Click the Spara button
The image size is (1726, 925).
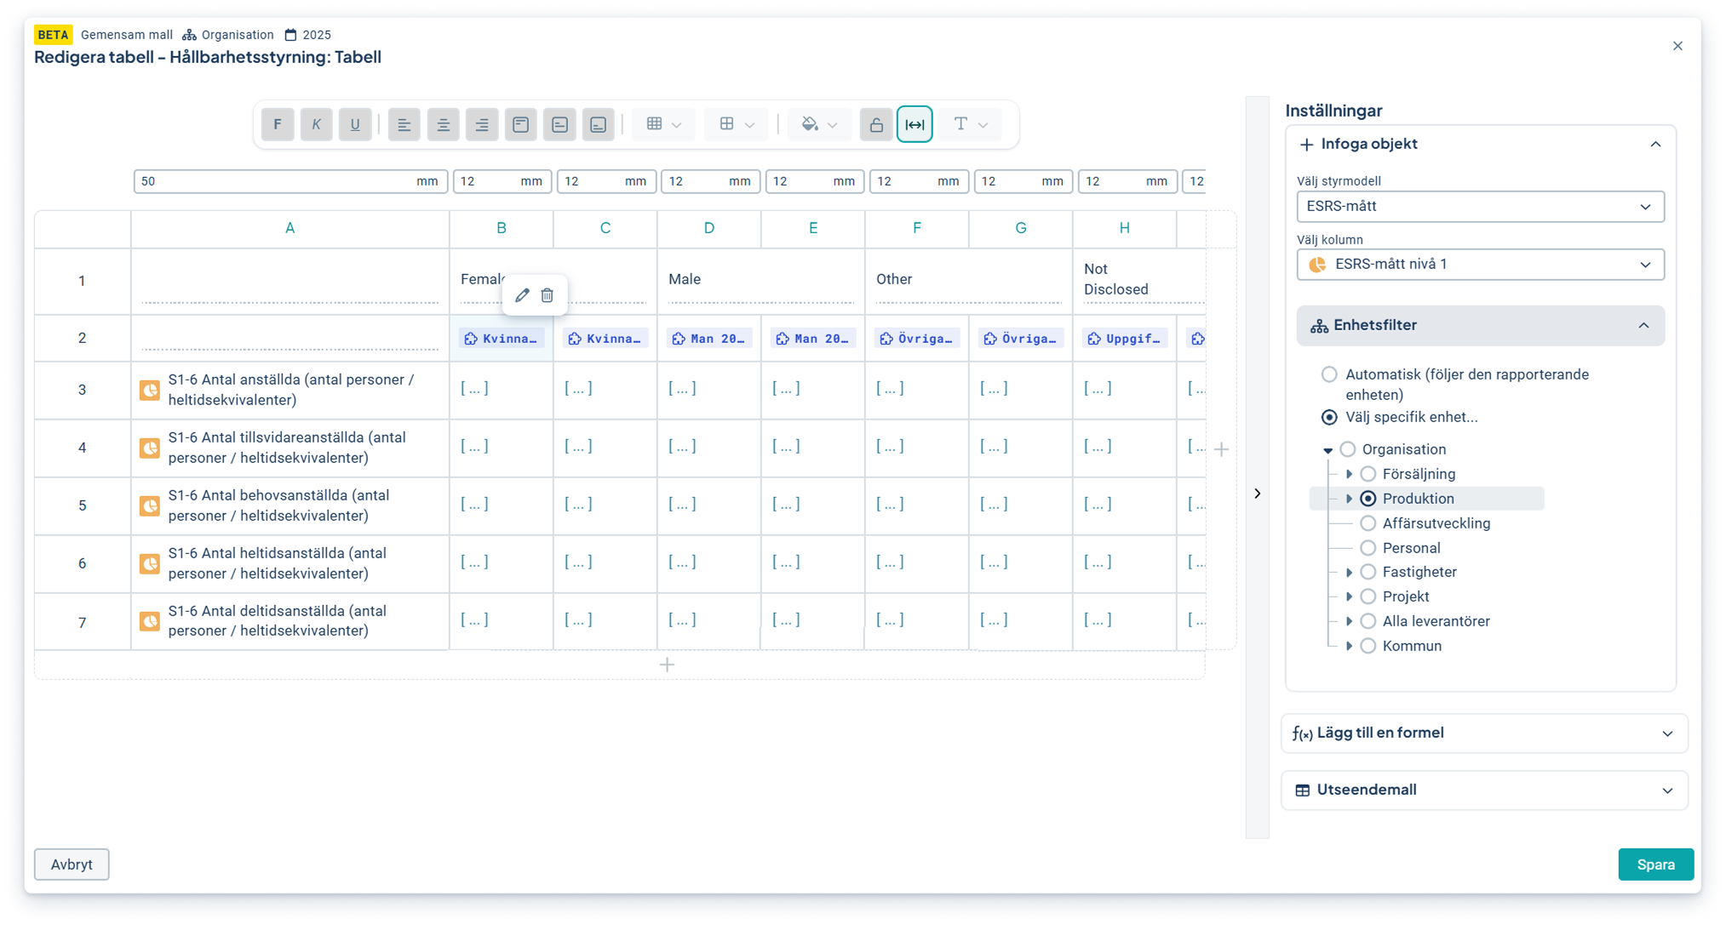coord(1654,865)
